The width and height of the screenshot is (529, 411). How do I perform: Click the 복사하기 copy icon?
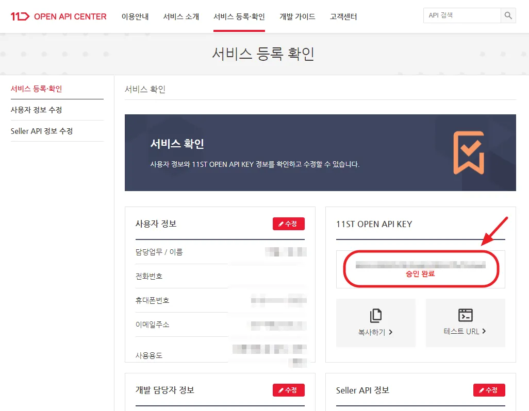click(x=375, y=316)
